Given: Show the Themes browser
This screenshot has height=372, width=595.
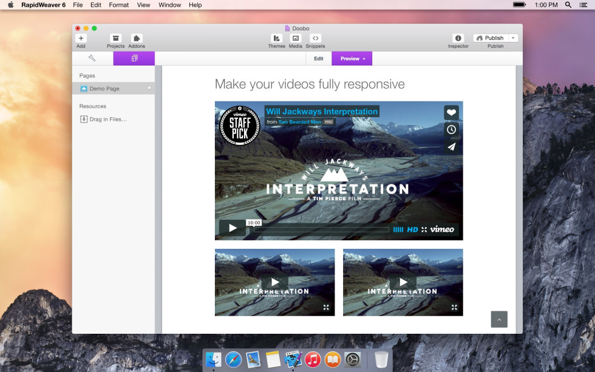Looking at the screenshot, I should (x=277, y=38).
